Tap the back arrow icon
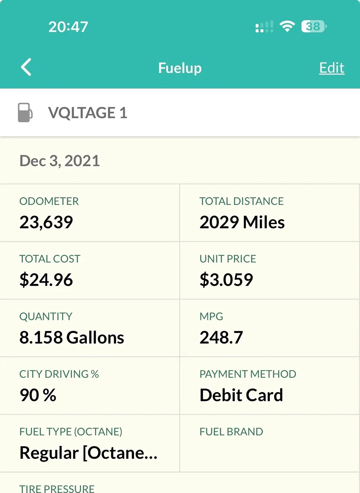The image size is (360, 493). [x=26, y=68]
